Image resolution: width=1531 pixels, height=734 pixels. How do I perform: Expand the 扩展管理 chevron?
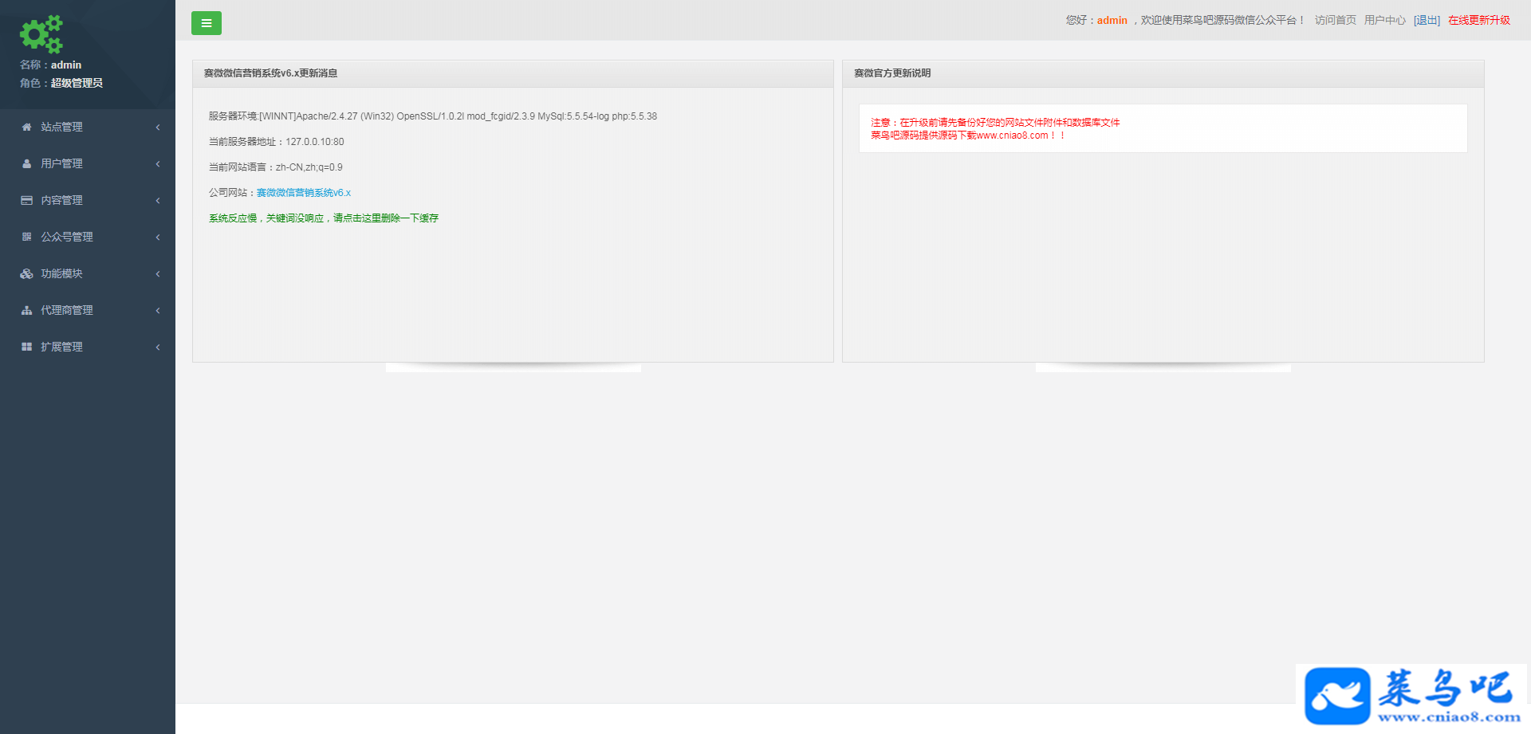pos(158,347)
